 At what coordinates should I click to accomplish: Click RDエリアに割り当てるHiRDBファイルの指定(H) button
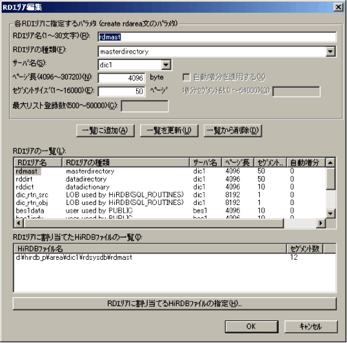[175, 304]
